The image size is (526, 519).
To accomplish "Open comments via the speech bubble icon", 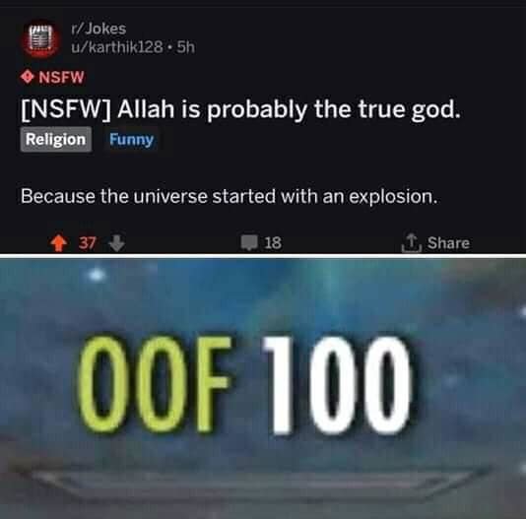I will point(249,242).
